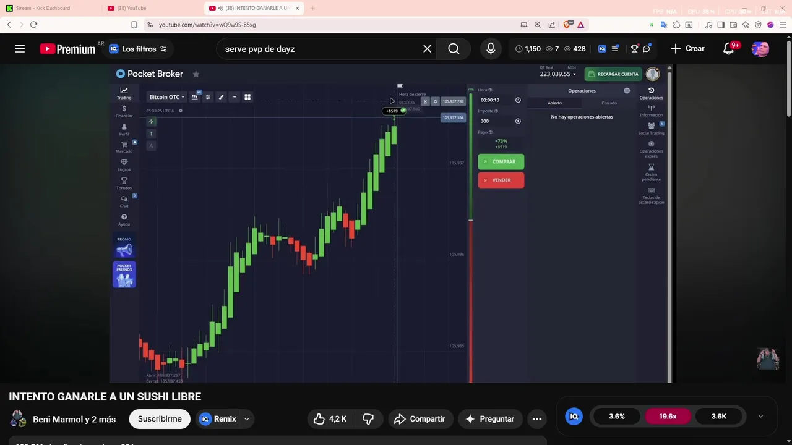Toggle the Operaciones panel round button
792x445 pixels.
click(x=627, y=91)
